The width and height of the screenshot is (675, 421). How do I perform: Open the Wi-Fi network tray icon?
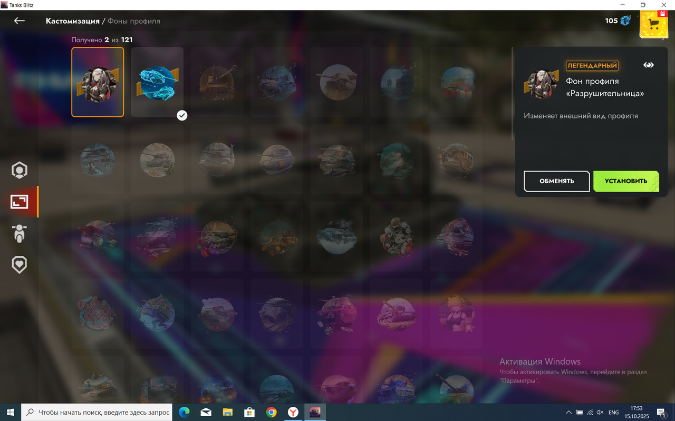[x=590, y=413]
